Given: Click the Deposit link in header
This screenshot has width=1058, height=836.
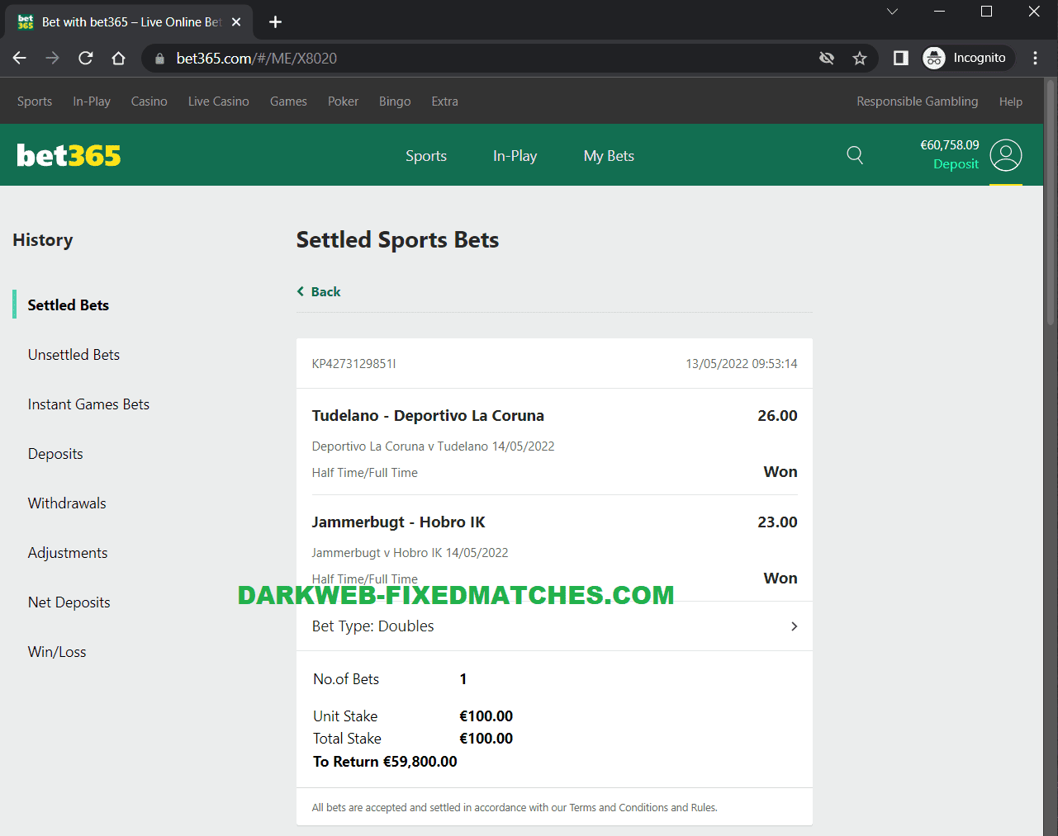Looking at the screenshot, I should tap(956, 164).
